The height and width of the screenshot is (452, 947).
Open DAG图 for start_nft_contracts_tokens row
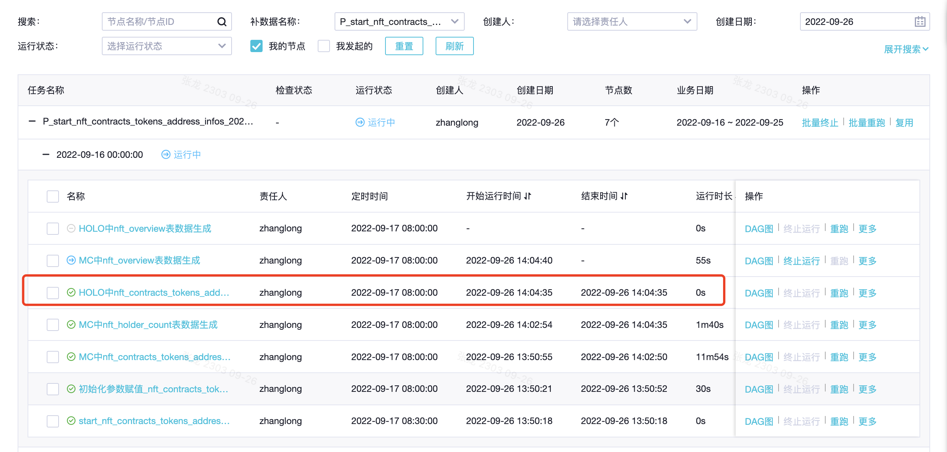coord(759,421)
